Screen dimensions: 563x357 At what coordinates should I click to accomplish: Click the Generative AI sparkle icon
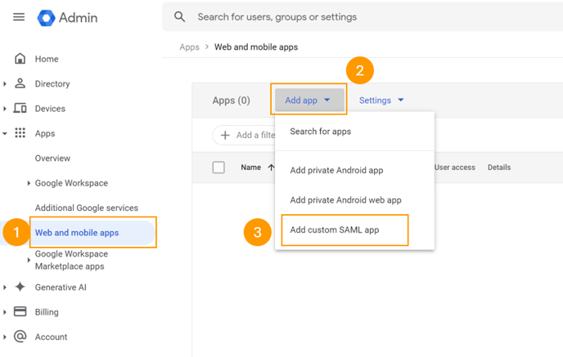click(20, 287)
